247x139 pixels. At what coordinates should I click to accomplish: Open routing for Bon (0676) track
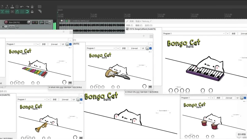(42, 22)
